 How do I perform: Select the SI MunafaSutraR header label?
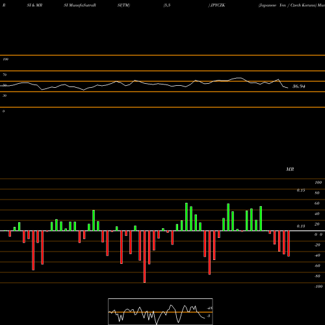[x=80, y=5]
